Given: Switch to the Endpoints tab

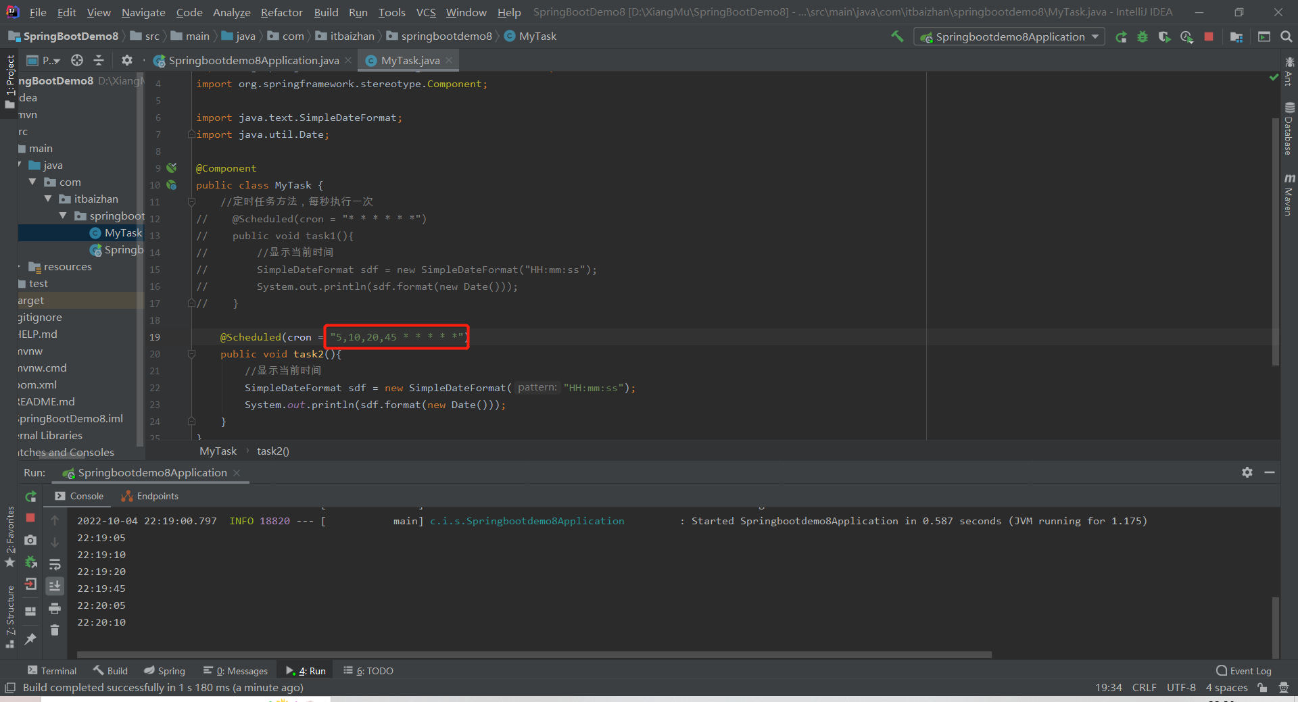Looking at the screenshot, I should point(150,496).
